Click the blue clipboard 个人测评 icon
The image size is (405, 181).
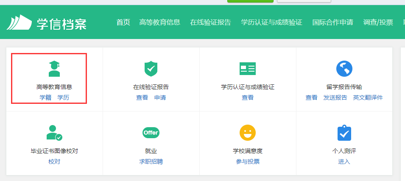344,133
